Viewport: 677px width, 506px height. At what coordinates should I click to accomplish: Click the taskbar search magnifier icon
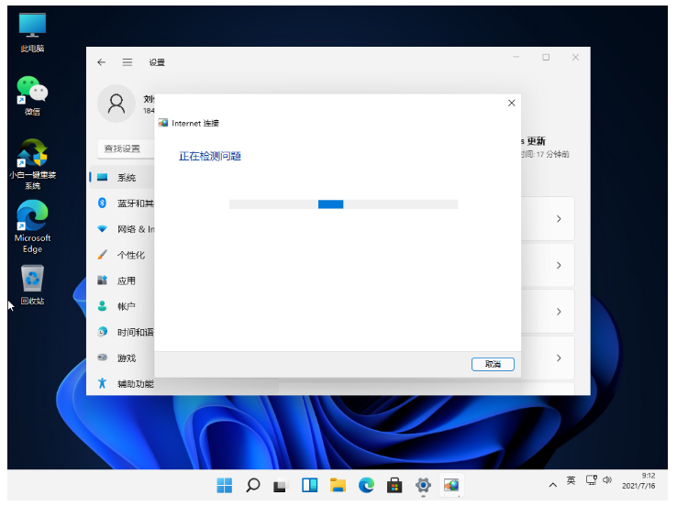253,485
